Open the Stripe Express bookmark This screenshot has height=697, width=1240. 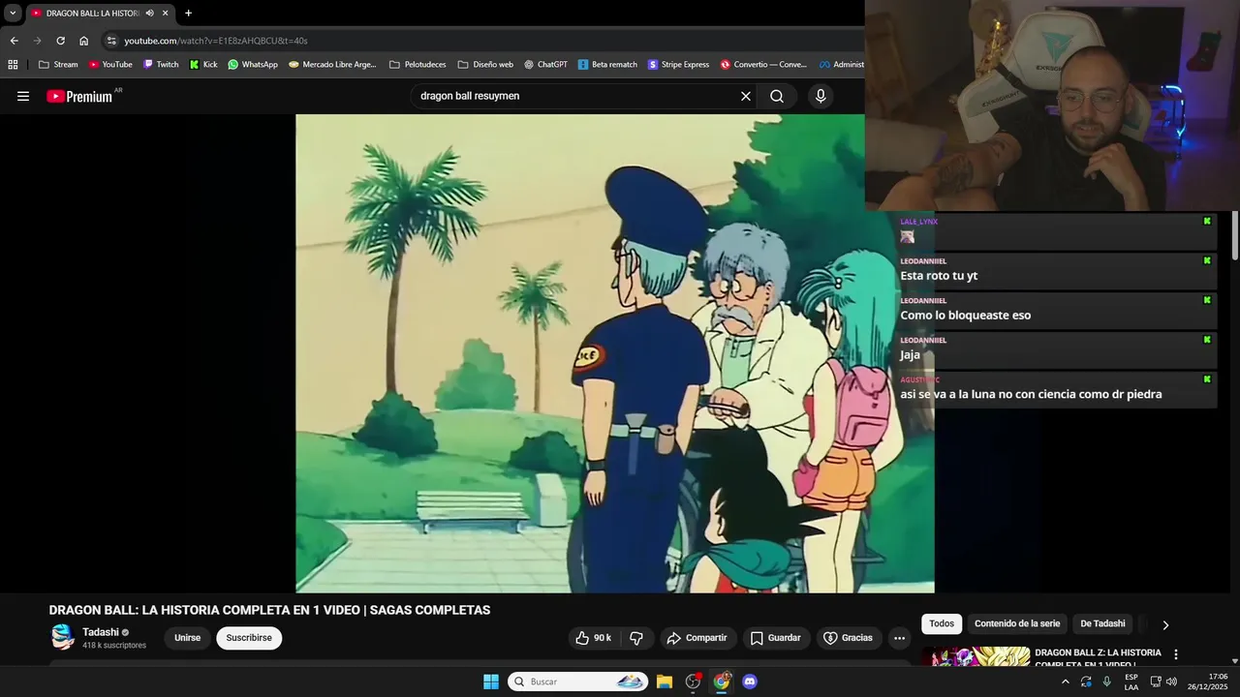point(679,65)
